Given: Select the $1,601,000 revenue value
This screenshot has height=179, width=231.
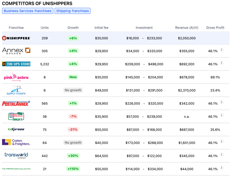Looking at the screenshot, I should point(187,143).
